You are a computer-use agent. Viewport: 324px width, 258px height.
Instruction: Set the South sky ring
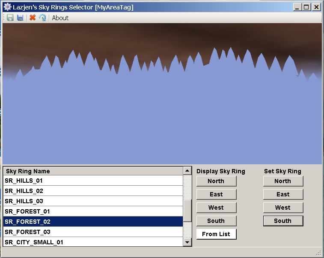(283, 221)
